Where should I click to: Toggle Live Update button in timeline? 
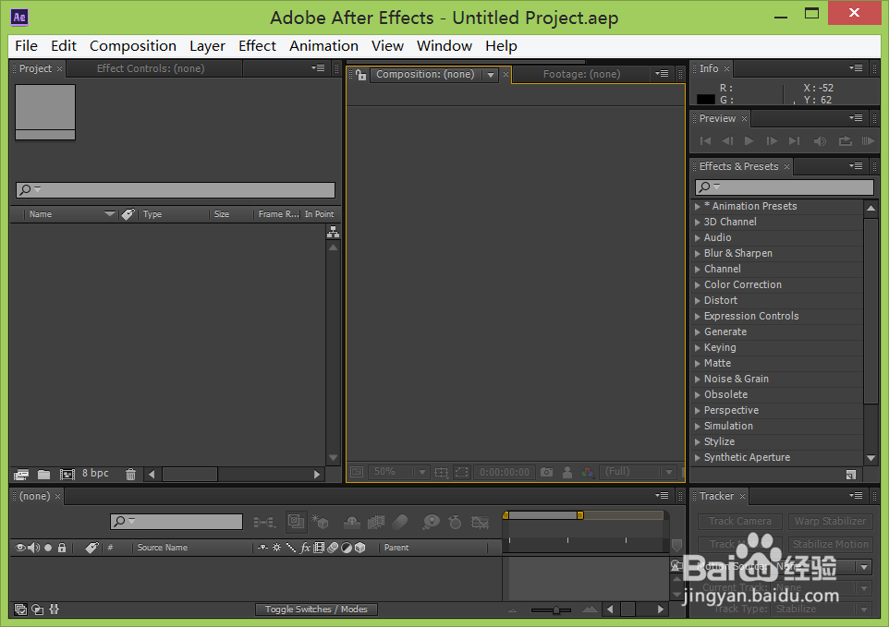pyautogui.click(x=296, y=521)
